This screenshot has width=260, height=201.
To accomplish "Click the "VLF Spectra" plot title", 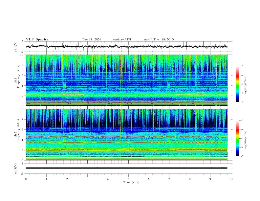I will click(x=37, y=39).
